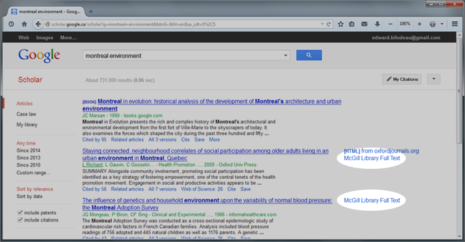Screen dimensions: 465x242
Task: Click the edward.bilodeau@gmail.com account
Action: point(406,38)
